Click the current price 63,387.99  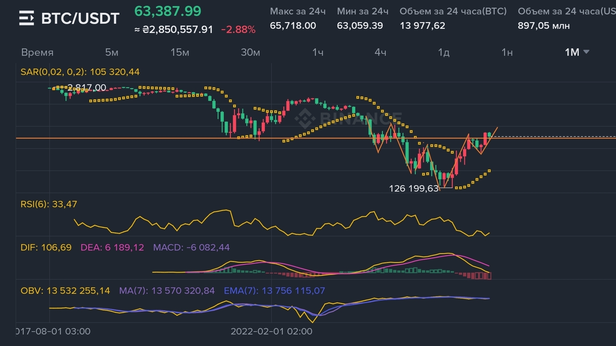(168, 11)
